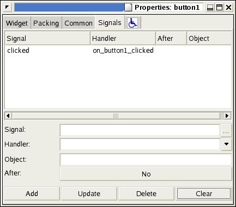
Task: Click the right scrollbar arrow
Action: [x=227, y=115]
